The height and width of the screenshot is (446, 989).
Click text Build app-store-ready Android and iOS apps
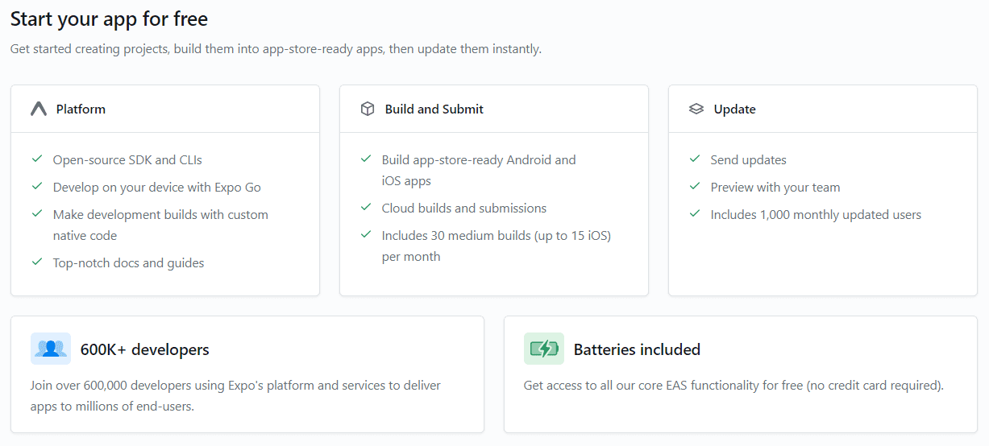click(479, 171)
